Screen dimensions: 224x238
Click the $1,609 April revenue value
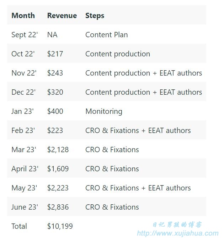point(58,169)
